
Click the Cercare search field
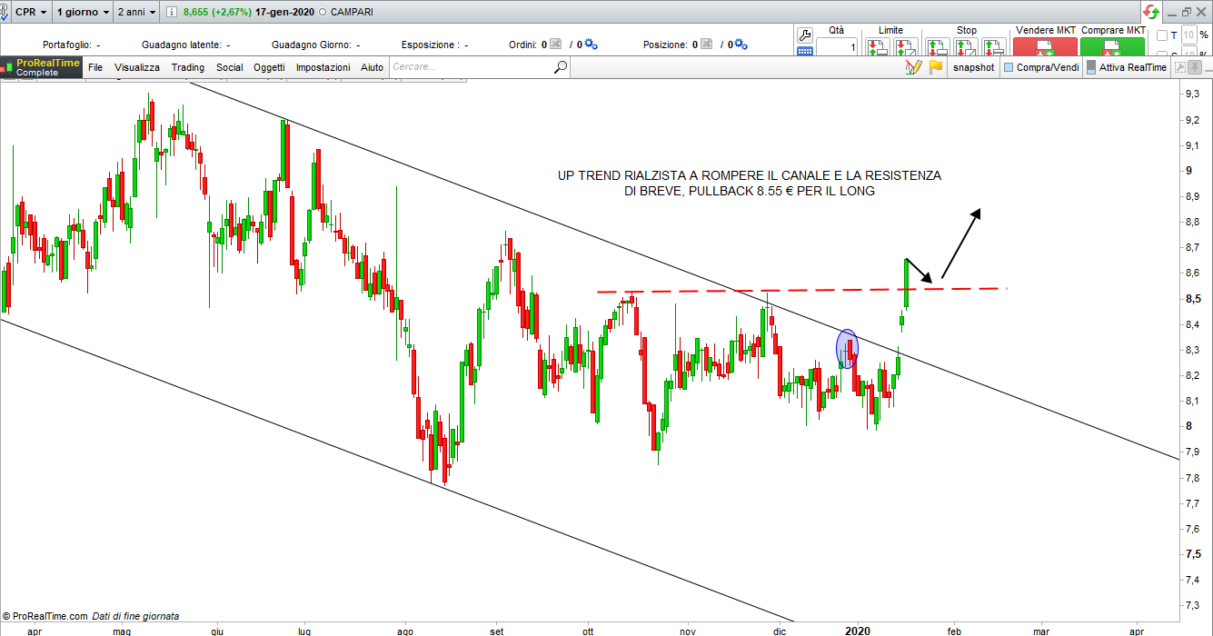click(x=468, y=66)
